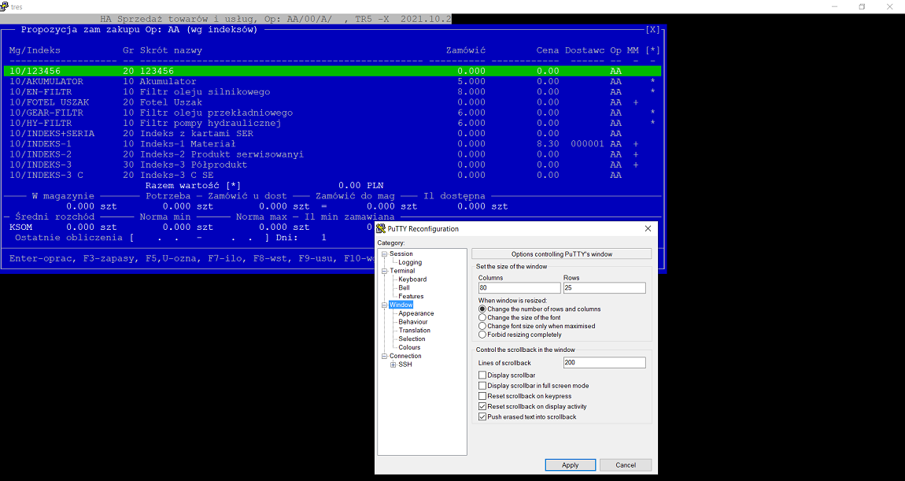Viewport: 905px width, 481px height.
Task: Close the Propozycja zam zakupu [X] panel
Action: click(652, 29)
